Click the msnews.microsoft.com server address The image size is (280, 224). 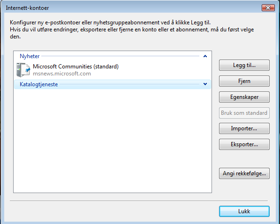click(x=62, y=74)
